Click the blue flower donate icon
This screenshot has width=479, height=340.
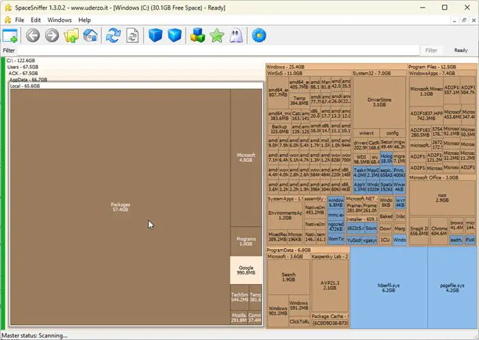(259, 36)
